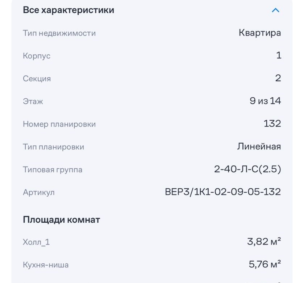Select the "Тип планировки" label
Image resolution: width=304 pixels, height=283 pixels.
(53, 147)
